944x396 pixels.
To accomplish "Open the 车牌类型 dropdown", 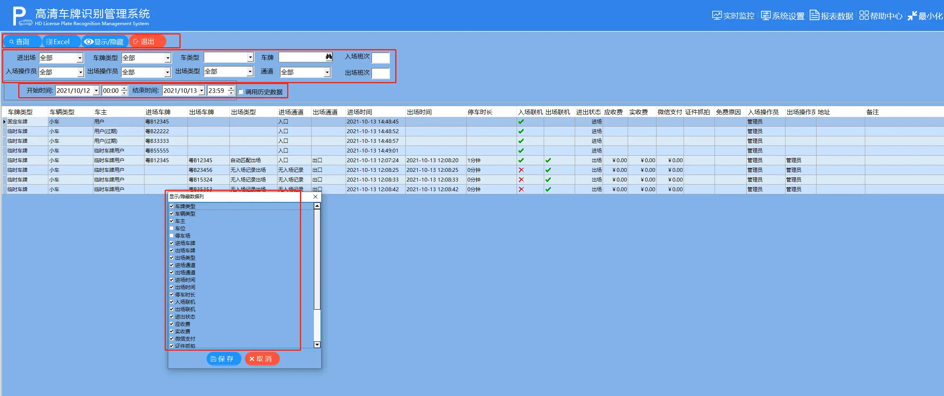I will click(168, 58).
